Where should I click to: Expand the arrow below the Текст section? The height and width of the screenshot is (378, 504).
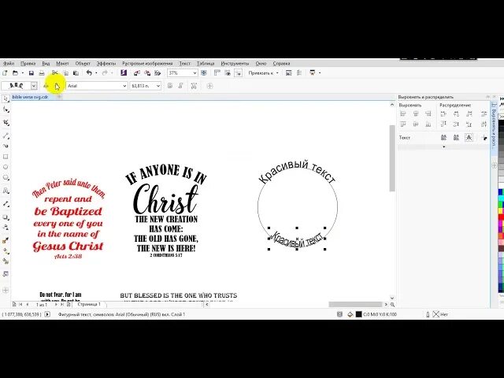click(444, 147)
